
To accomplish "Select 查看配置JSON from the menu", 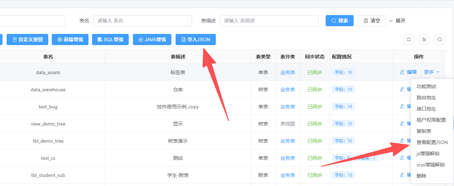I will coord(432,142).
